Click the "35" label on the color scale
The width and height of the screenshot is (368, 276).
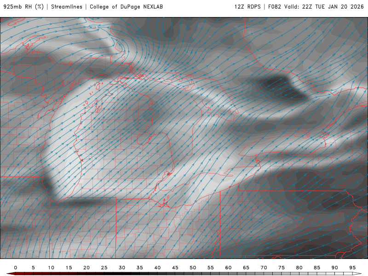tap(140, 268)
